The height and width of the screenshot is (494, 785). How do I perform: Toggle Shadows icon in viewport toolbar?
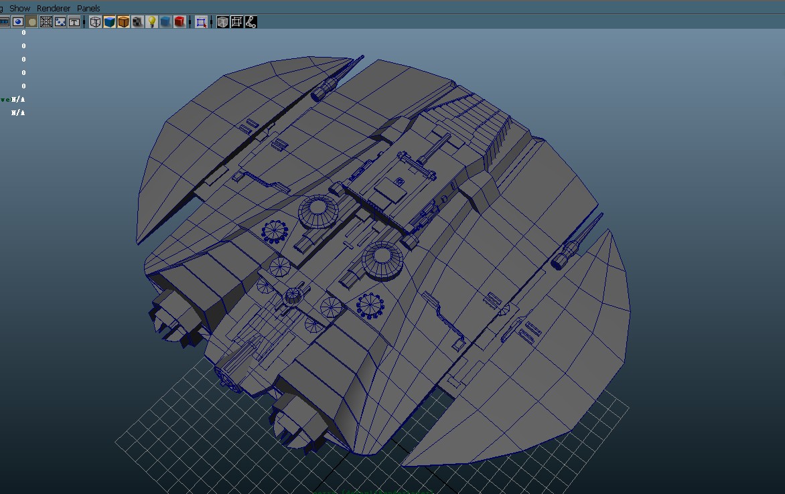click(x=165, y=21)
